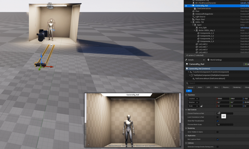
Task: Click the Area_light actor icon
Action: coord(197,28)
